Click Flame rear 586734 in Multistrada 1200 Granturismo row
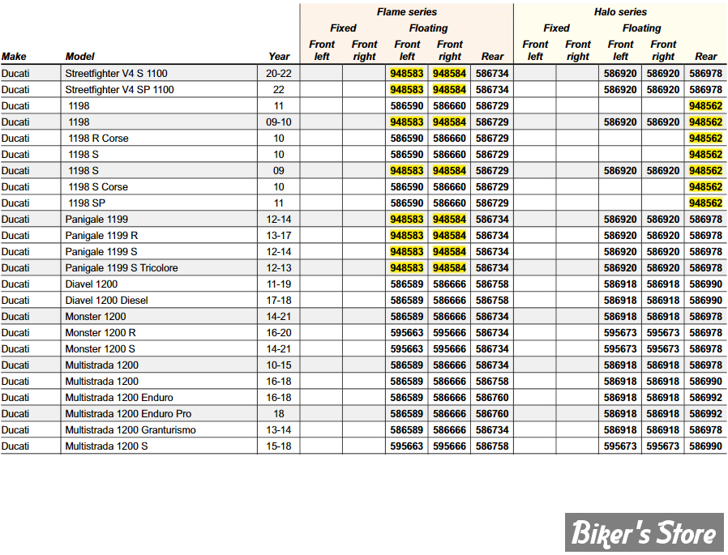 492,430
